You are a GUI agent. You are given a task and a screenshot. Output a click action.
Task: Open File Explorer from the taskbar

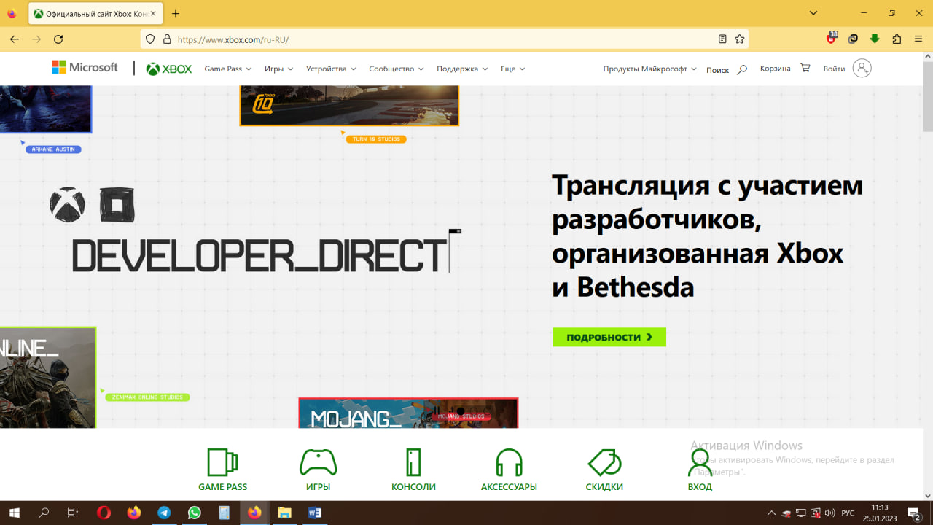[284, 513]
